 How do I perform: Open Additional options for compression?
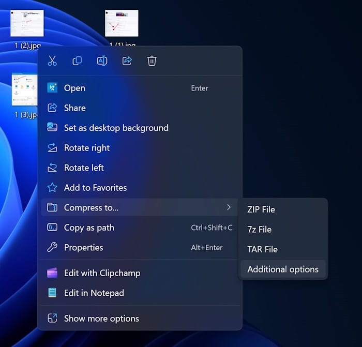(x=283, y=269)
